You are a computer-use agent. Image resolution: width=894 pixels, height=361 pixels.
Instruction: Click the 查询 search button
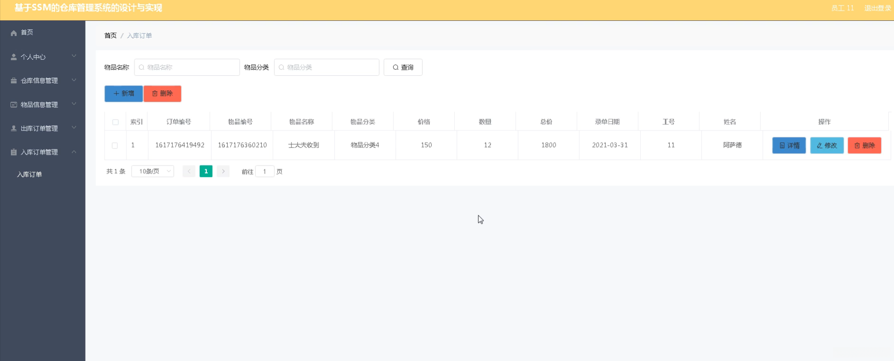pos(403,67)
